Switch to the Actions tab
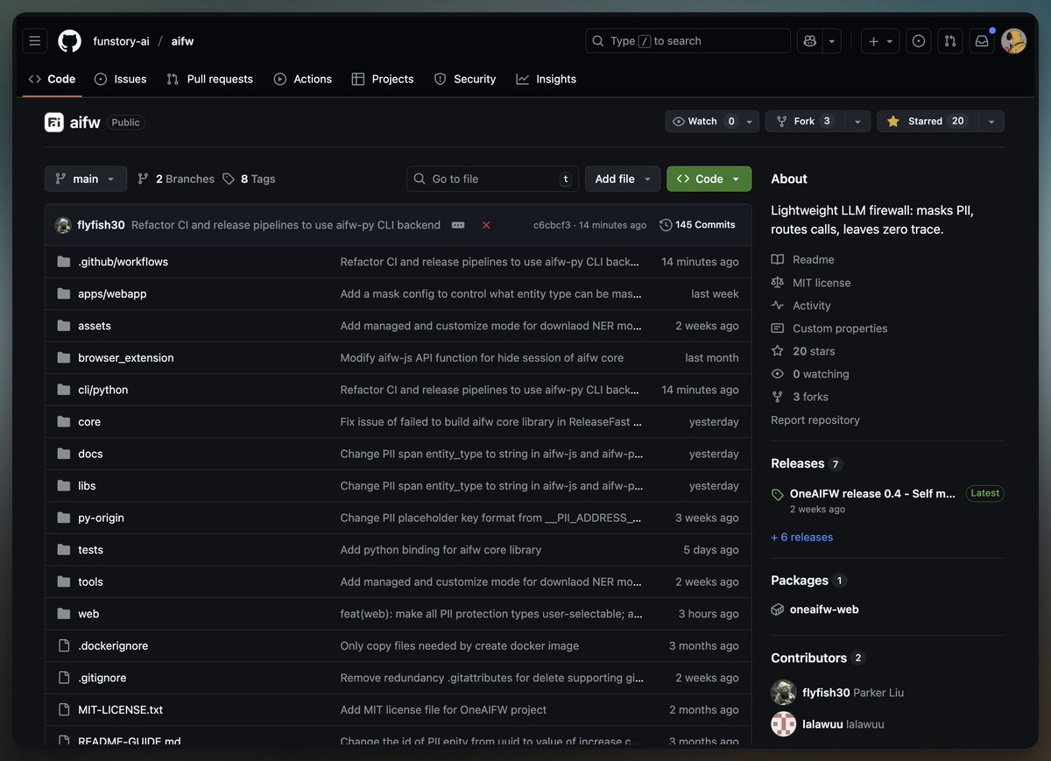 point(303,79)
